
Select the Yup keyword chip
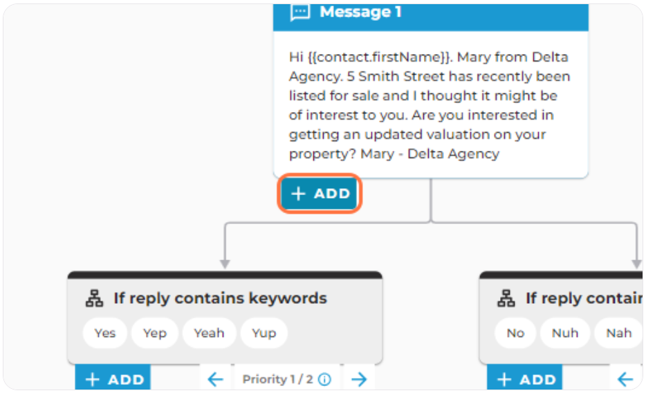coord(264,333)
